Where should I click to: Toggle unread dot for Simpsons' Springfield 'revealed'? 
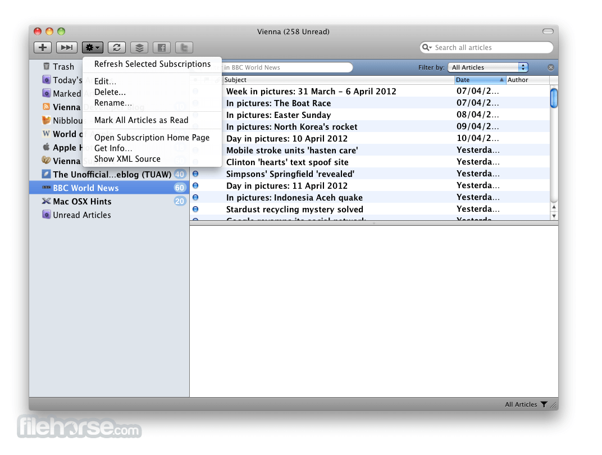point(195,174)
